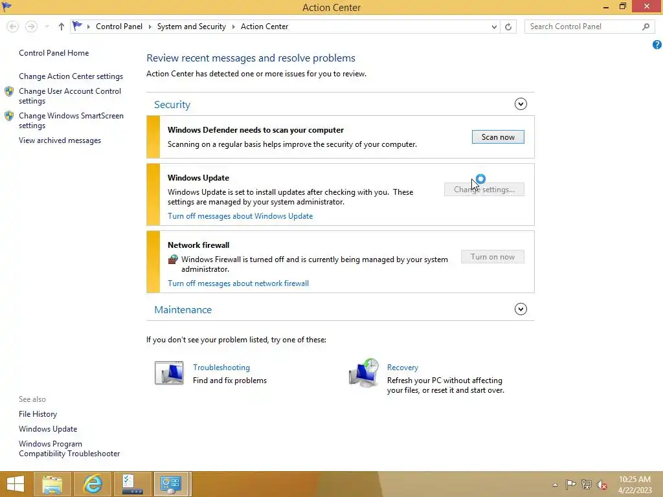This screenshot has width=663, height=497.
Task: Turn off messages about network firewall
Action: (238, 283)
